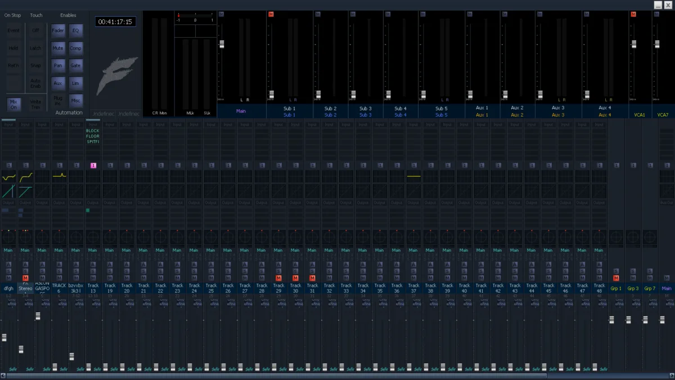Unmute the Track 30 channel

coord(295,278)
